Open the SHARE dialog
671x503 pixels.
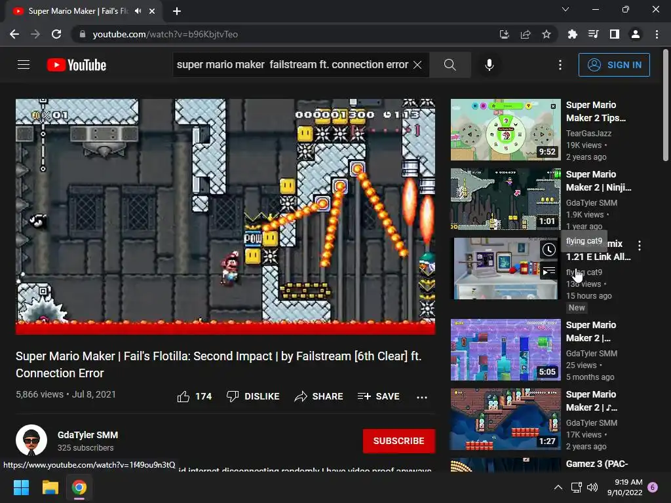(x=319, y=396)
